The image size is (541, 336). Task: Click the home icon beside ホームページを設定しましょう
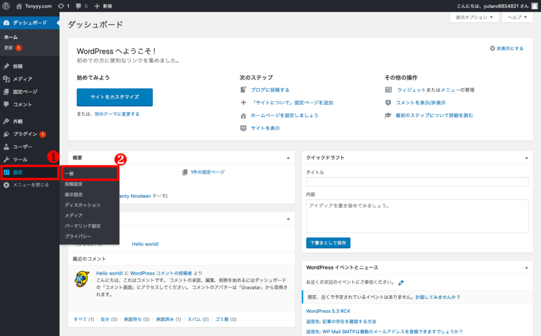tap(243, 116)
